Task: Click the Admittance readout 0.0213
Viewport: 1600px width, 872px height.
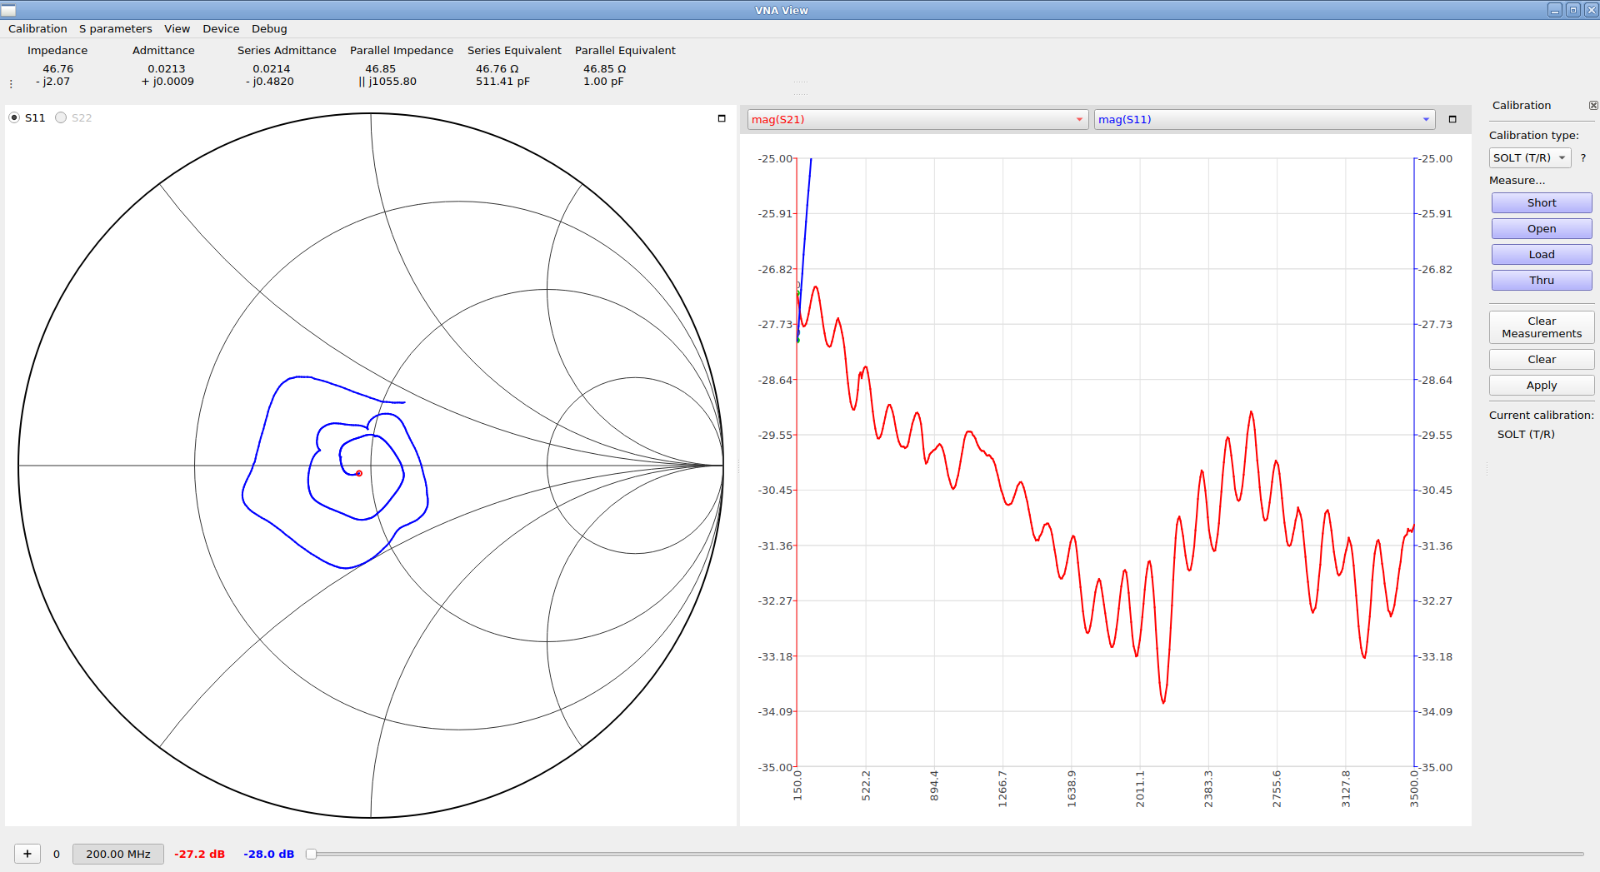Action: 167,69
